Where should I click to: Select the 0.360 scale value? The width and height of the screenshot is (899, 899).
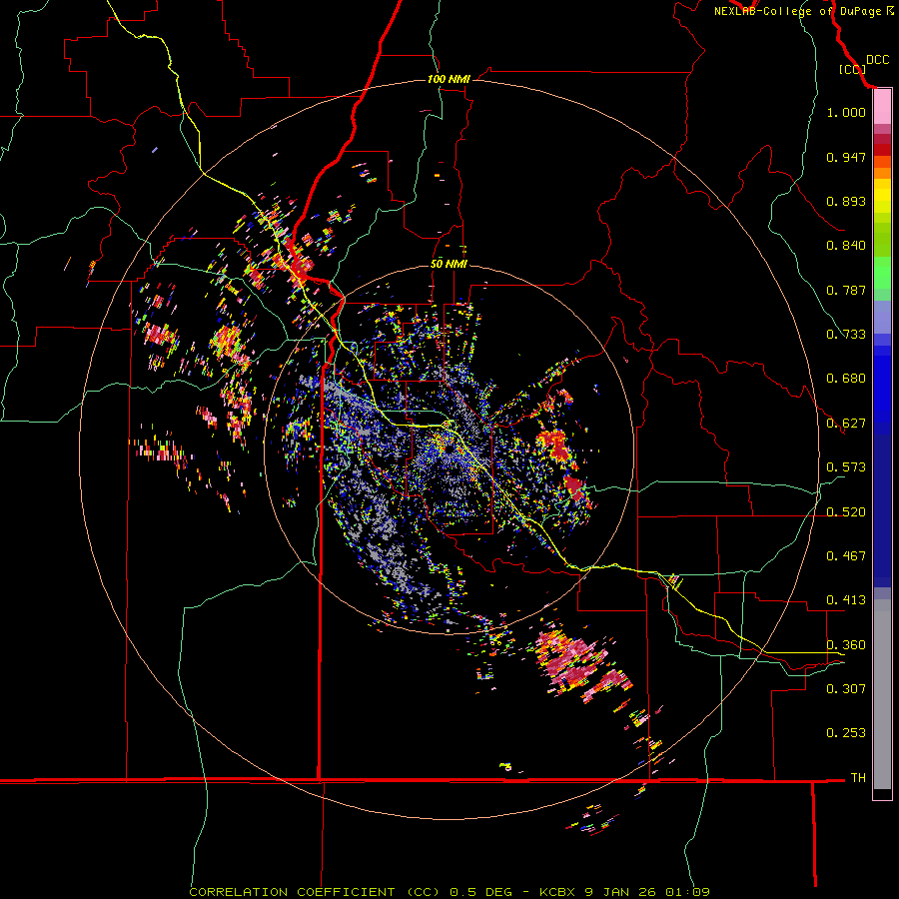point(846,645)
